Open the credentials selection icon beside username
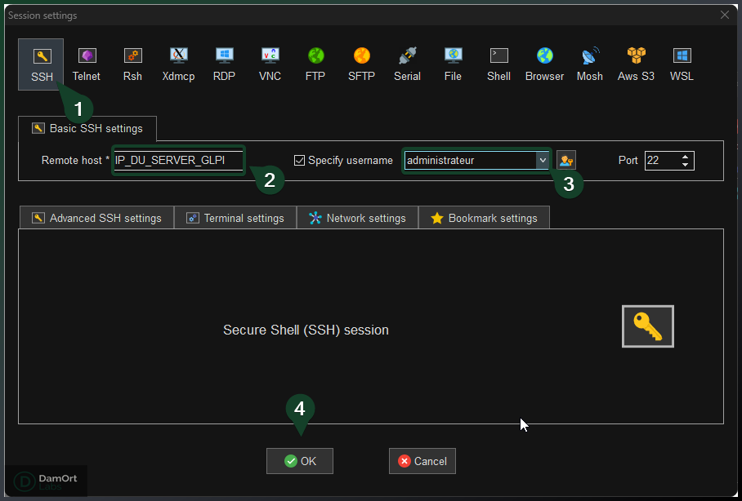This screenshot has height=501, width=742. pos(566,160)
